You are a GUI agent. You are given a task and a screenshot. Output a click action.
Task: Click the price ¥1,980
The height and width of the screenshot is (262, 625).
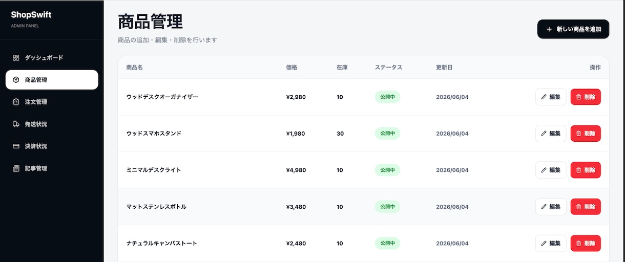coord(296,134)
